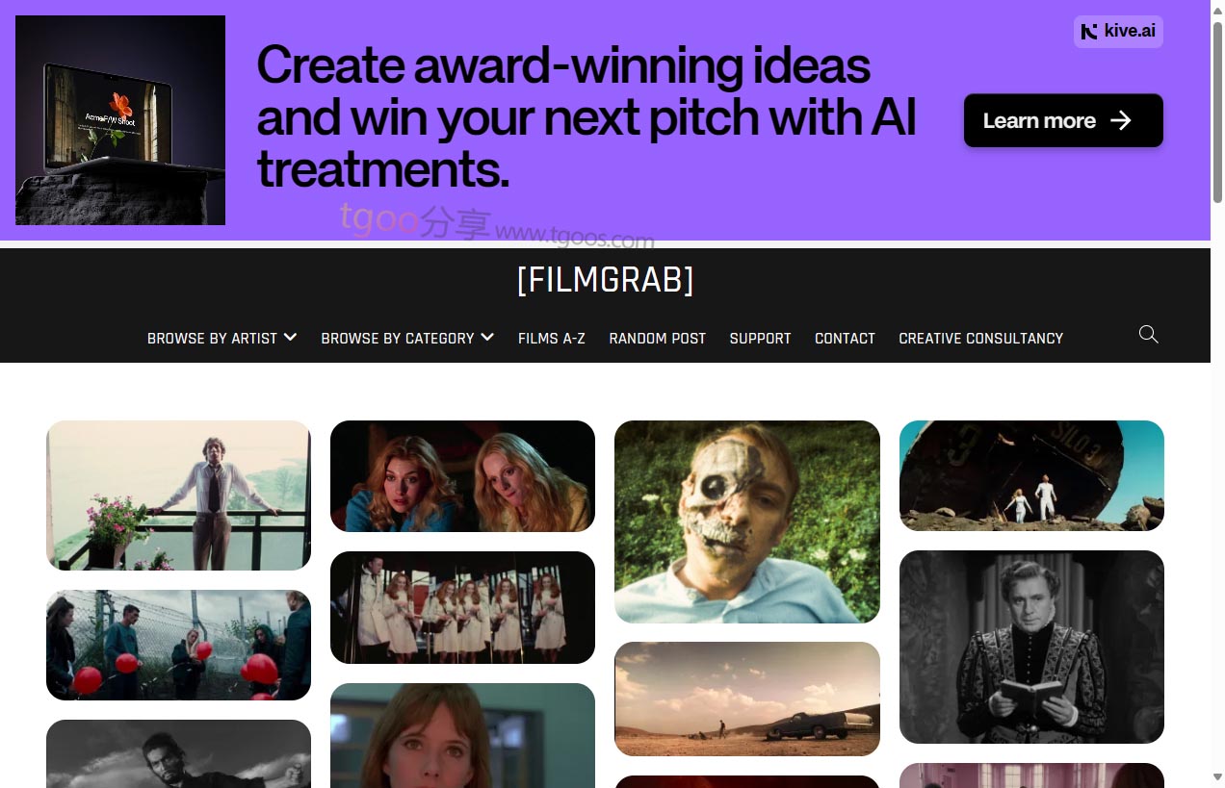Click the arrow in Learn more button
Image resolution: width=1225 pixels, height=788 pixels.
coord(1121,120)
